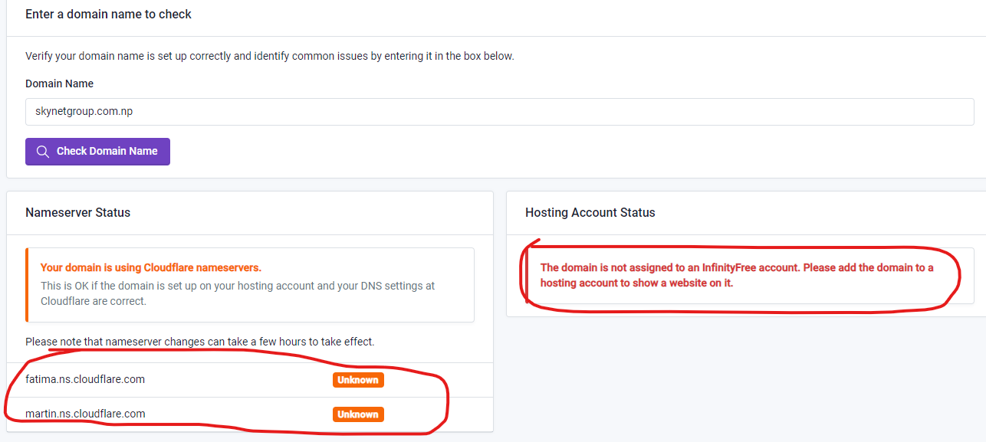Viewport: 986px width, 442px height.
Task: Click the Nameserver Status heading
Action: click(77, 213)
